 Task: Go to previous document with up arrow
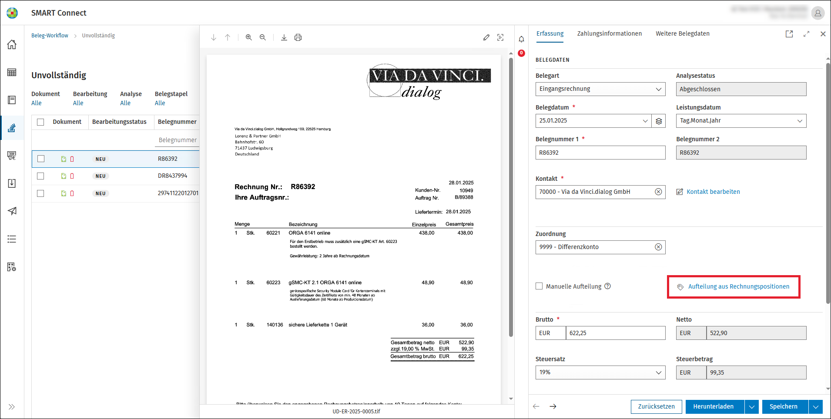click(228, 37)
